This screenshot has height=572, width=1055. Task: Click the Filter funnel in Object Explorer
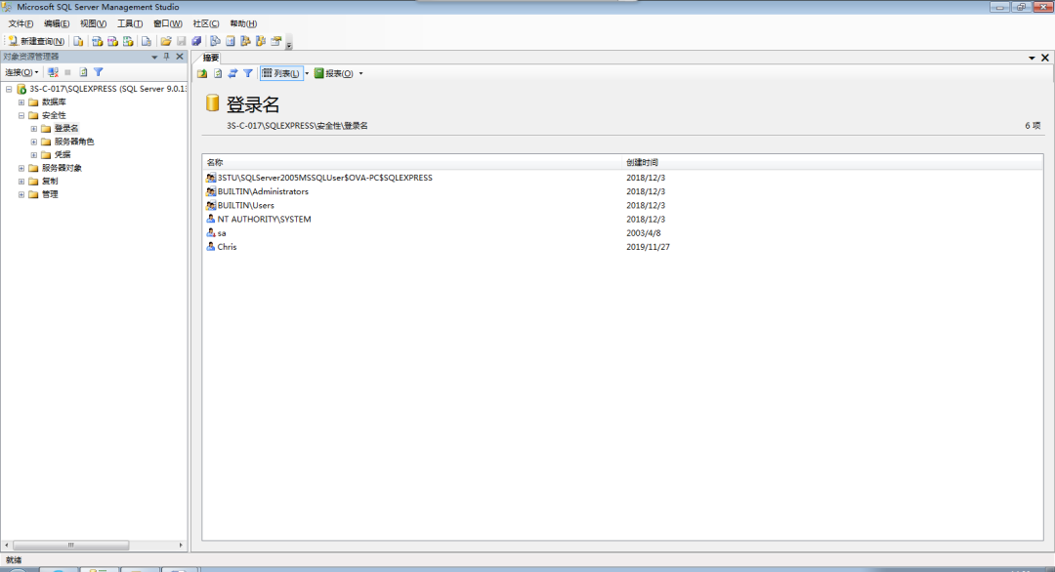pyautogui.click(x=99, y=72)
